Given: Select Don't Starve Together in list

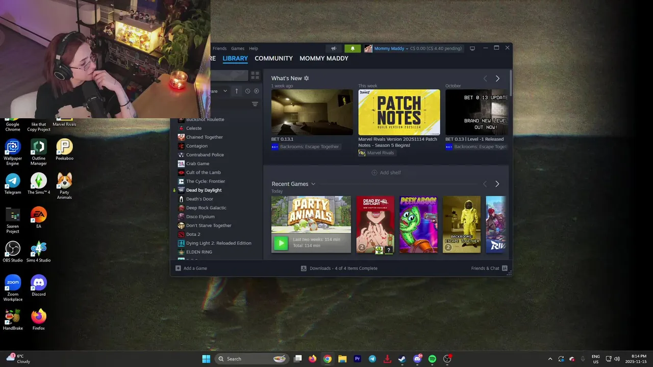Looking at the screenshot, I should (209, 225).
